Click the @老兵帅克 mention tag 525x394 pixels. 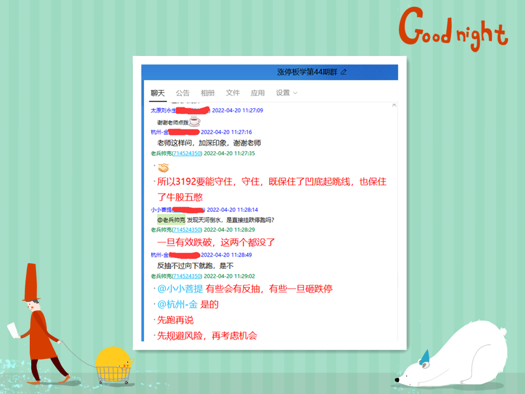(x=171, y=220)
